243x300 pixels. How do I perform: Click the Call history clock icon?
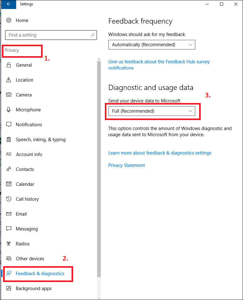coord(9,199)
